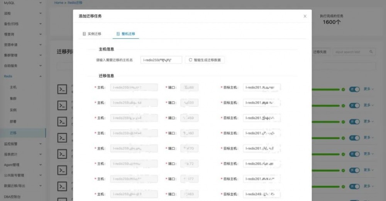Open terminal icon of seventh migration list row

62,186
